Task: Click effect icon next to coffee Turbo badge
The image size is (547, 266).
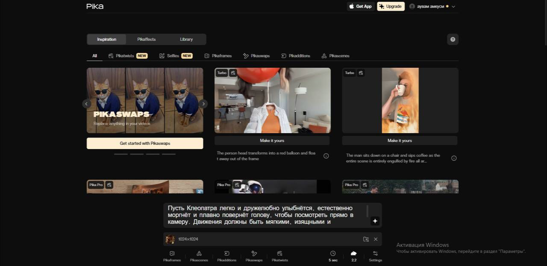Action: [361, 73]
